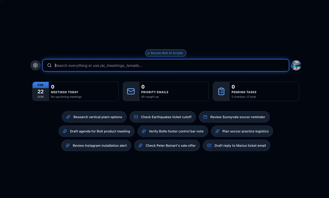Click calendar icon on Review Sunnyvale soccer reminder
The height and width of the screenshot is (198, 329).
pyautogui.click(x=205, y=117)
